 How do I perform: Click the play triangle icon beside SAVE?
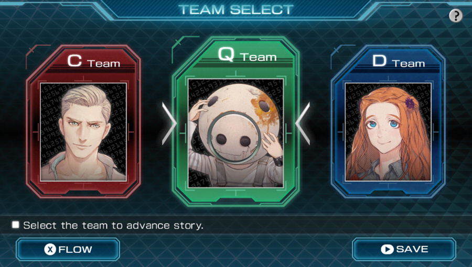387,249
